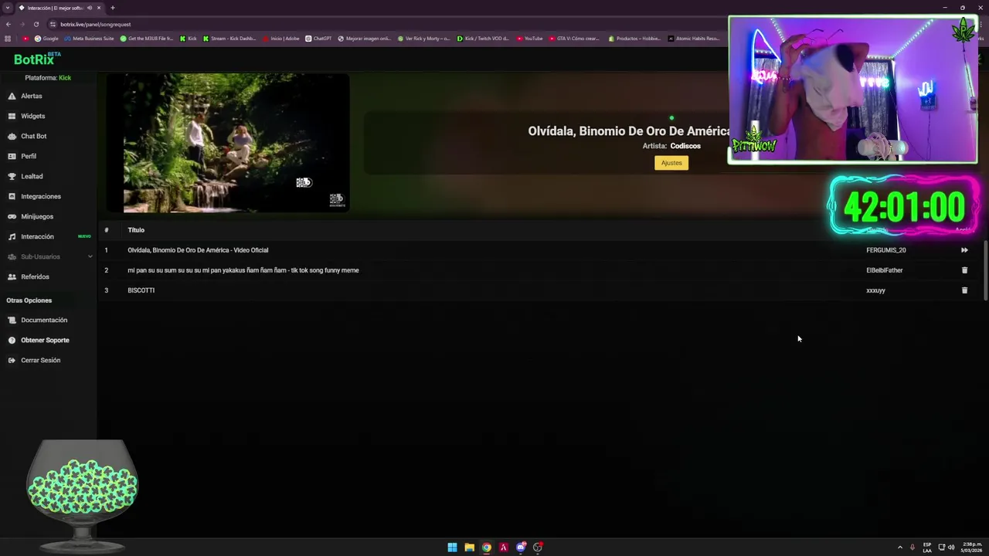The width and height of the screenshot is (989, 556).
Task: Open the Stream - Kick Dashboard bookmark
Action: click(x=229, y=39)
